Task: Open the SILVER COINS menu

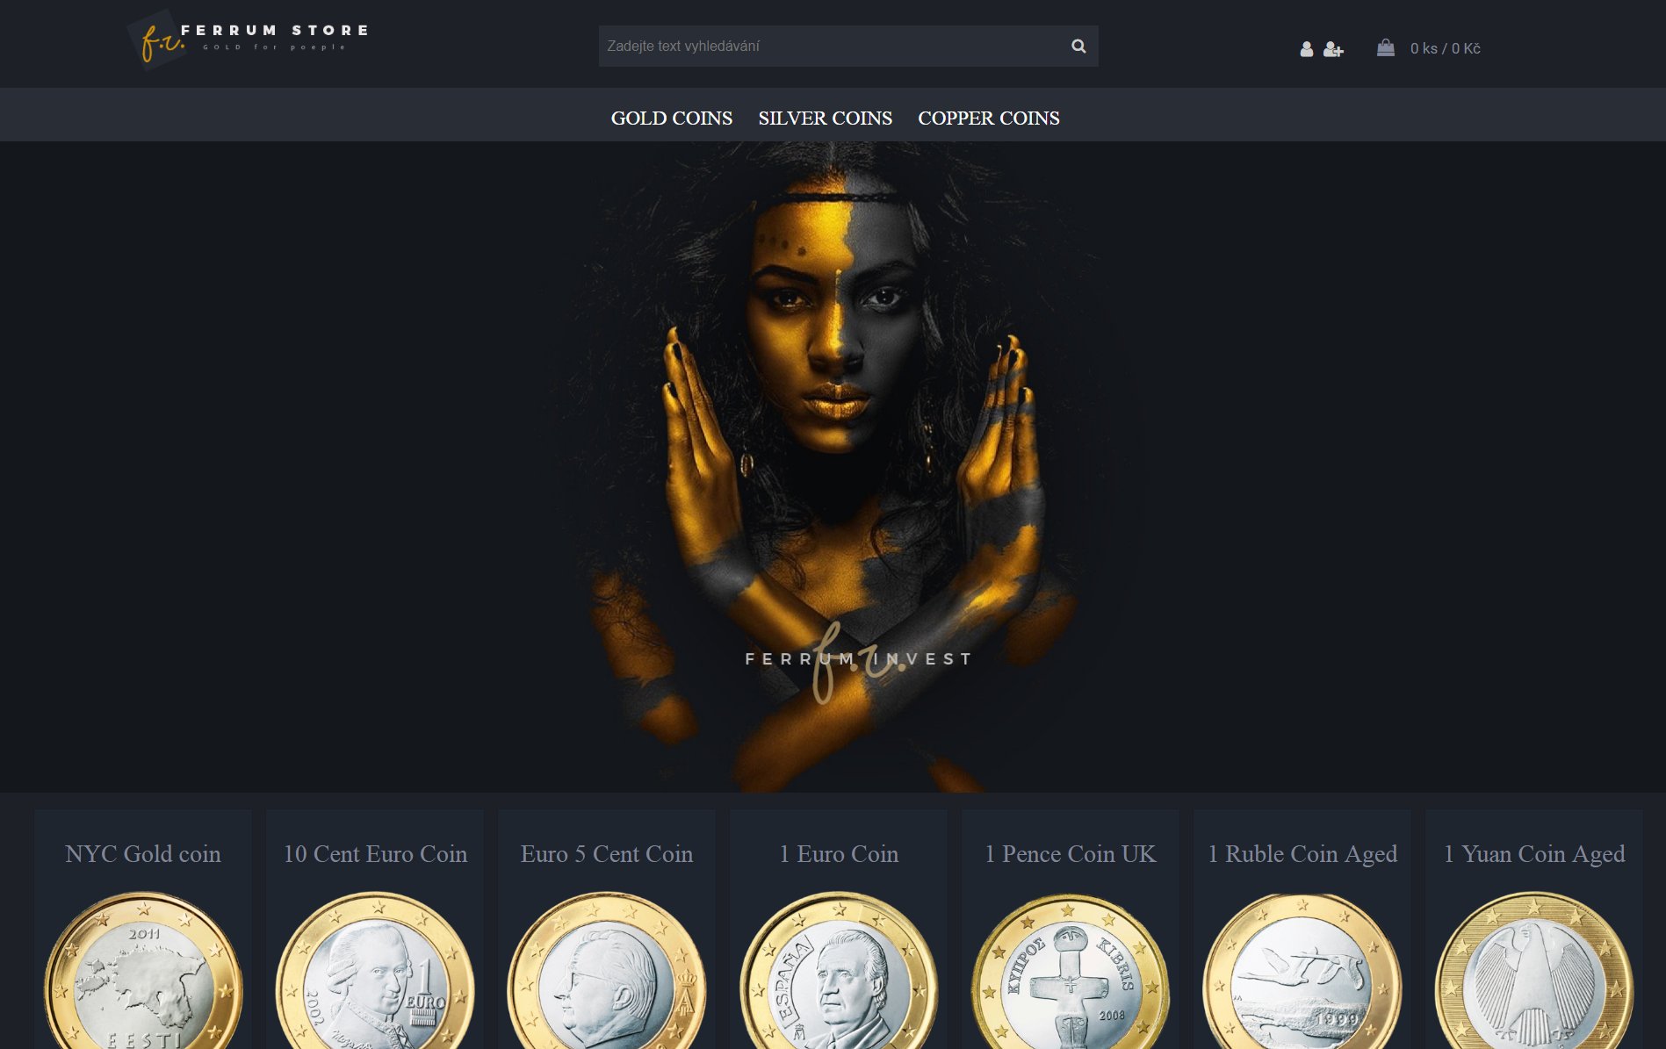Action: (x=826, y=119)
